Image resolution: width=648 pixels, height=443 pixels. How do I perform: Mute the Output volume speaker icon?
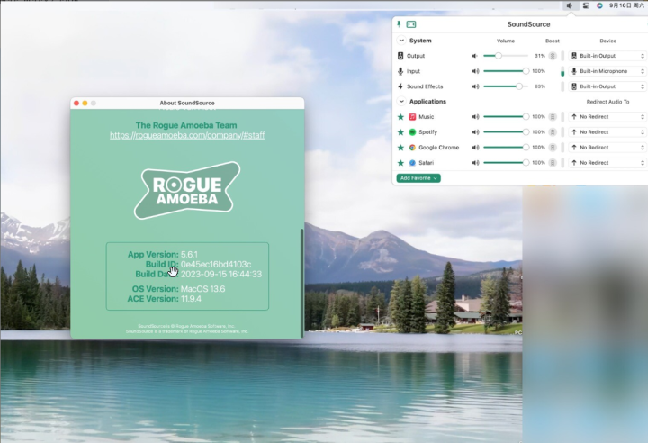[475, 56]
